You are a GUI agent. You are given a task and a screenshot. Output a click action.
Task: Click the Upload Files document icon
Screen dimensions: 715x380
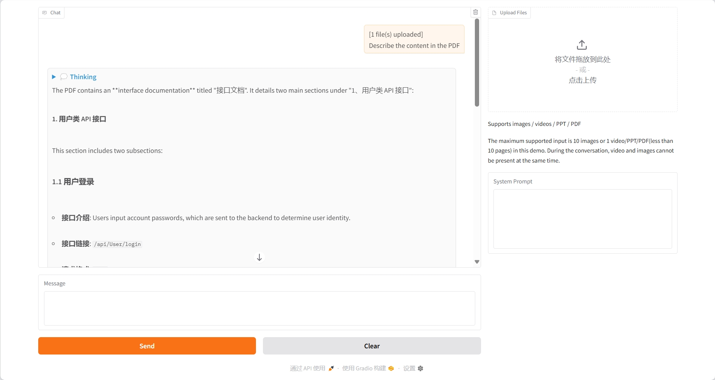(x=494, y=13)
